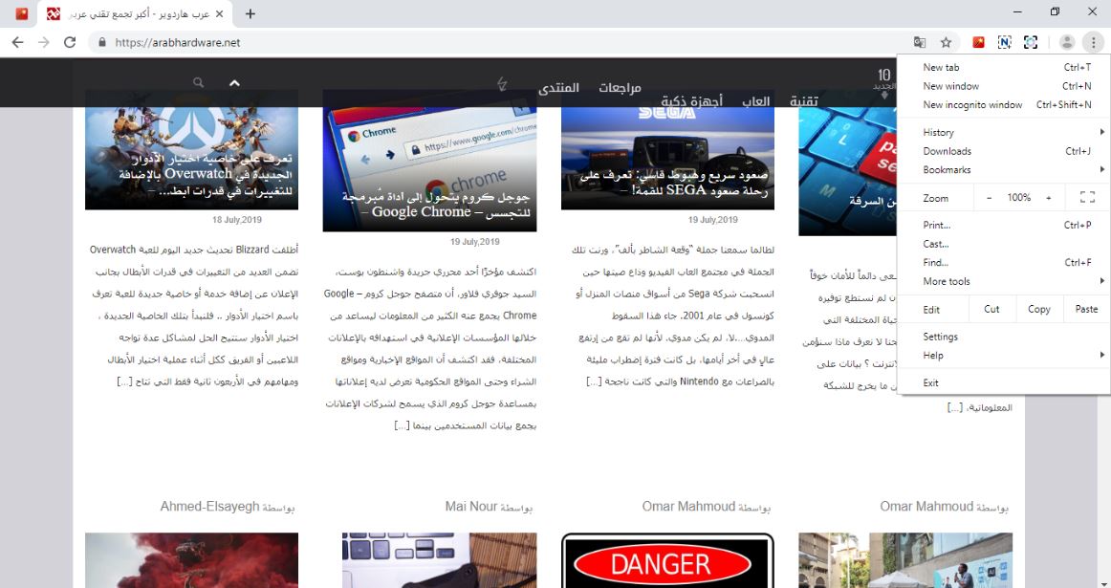Open the DANGER sign thumbnail
Image resolution: width=1111 pixels, height=588 pixels.
[x=667, y=560]
